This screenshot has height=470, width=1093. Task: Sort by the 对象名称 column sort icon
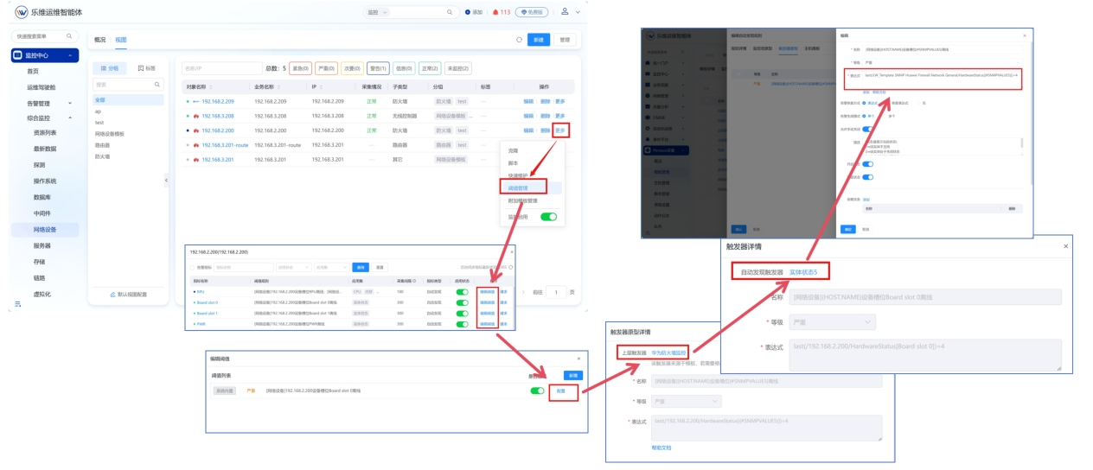[x=213, y=87]
